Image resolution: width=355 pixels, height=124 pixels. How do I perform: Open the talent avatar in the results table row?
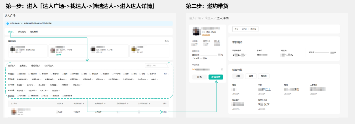pyautogui.click(x=14, y=112)
